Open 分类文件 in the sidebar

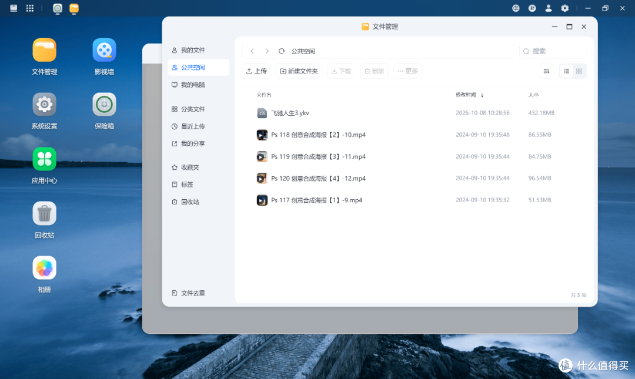199,109
